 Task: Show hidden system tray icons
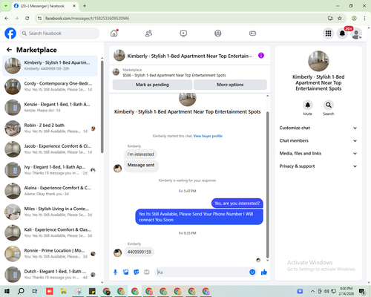(312, 291)
